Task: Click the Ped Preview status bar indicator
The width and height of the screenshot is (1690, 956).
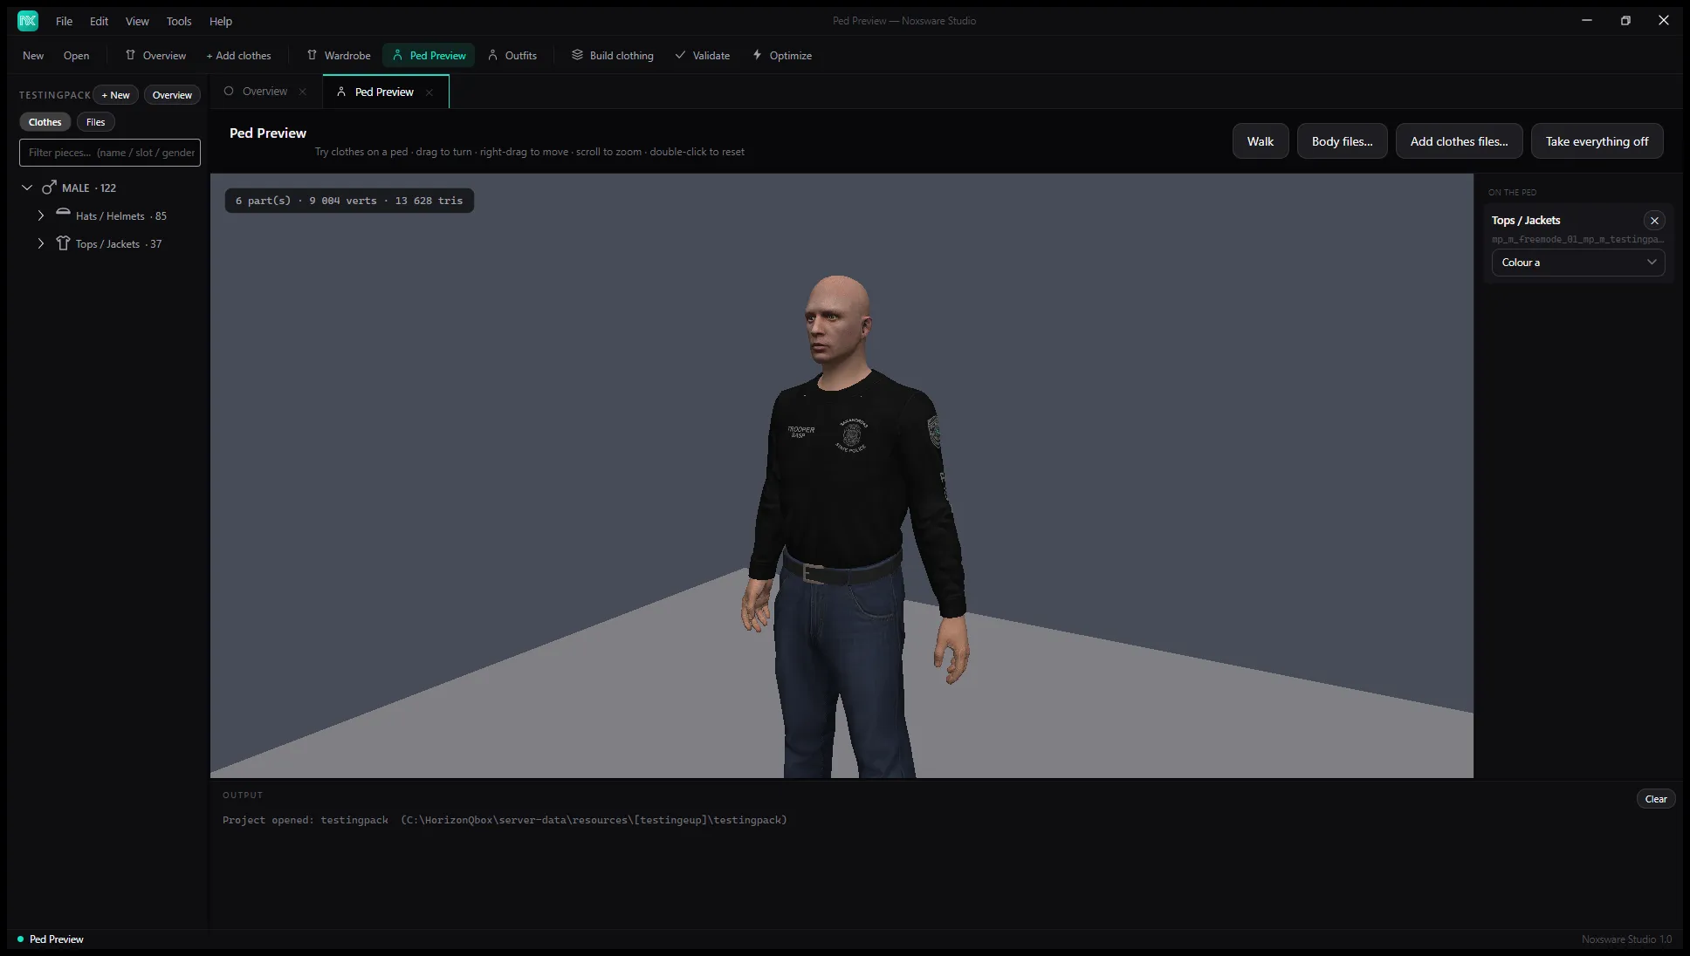Action: click(x=51, y=939)
